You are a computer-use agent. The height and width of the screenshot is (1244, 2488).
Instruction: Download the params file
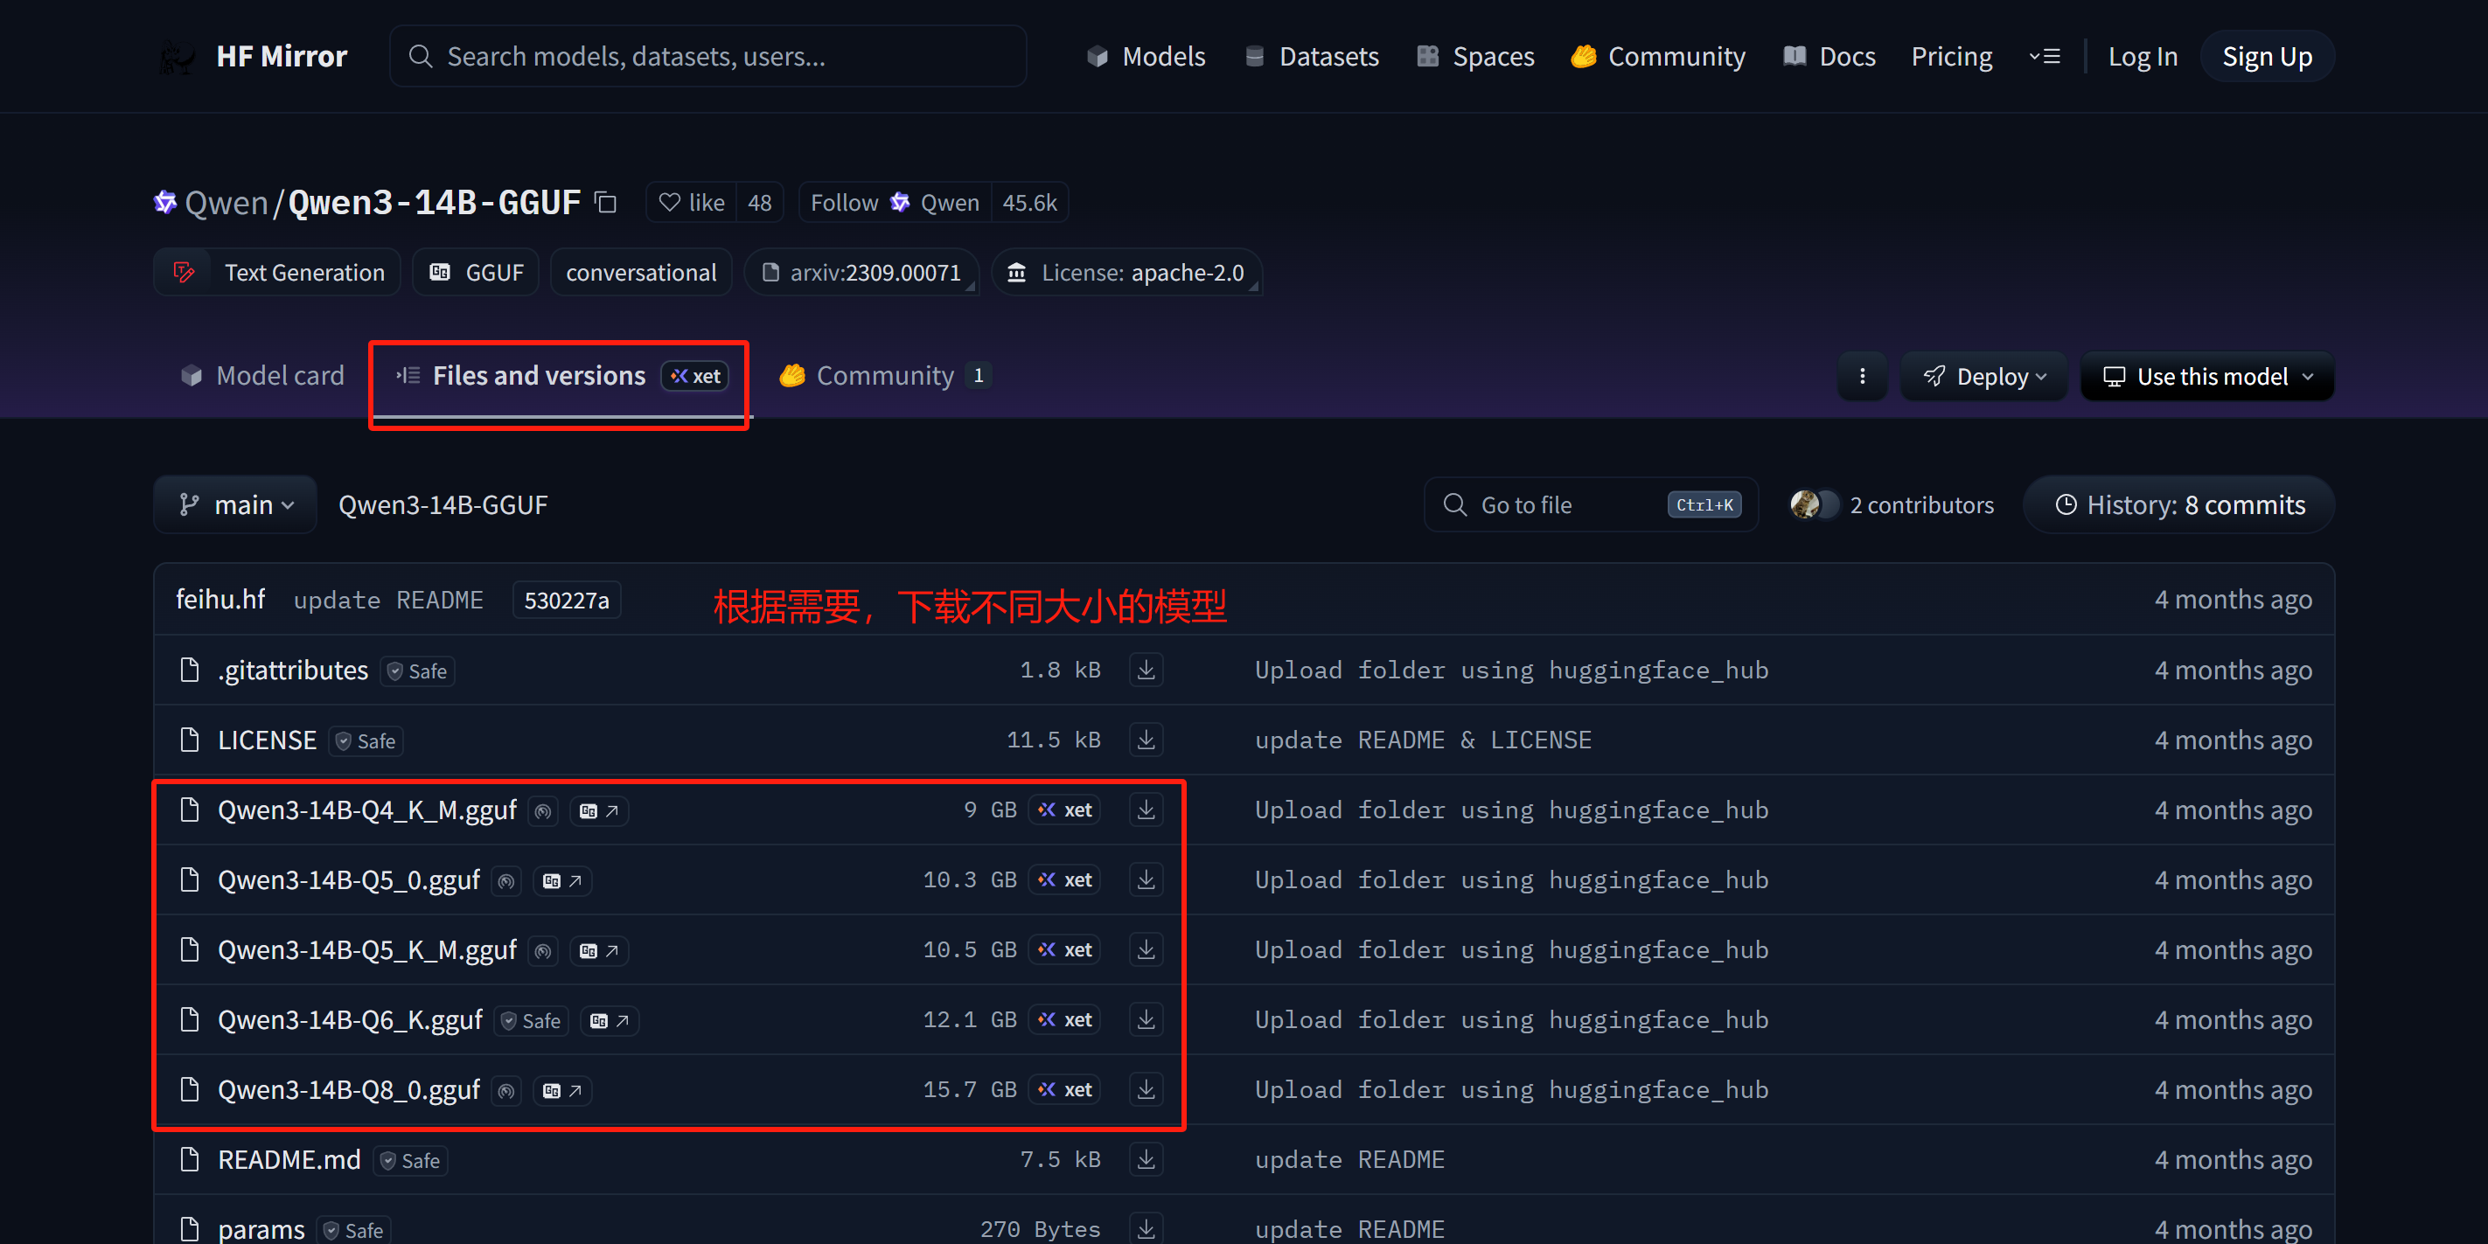tap(1146, 1228)
